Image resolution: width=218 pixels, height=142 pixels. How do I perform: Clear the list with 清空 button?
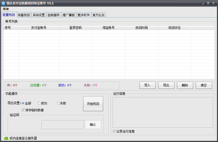[204, 85]
